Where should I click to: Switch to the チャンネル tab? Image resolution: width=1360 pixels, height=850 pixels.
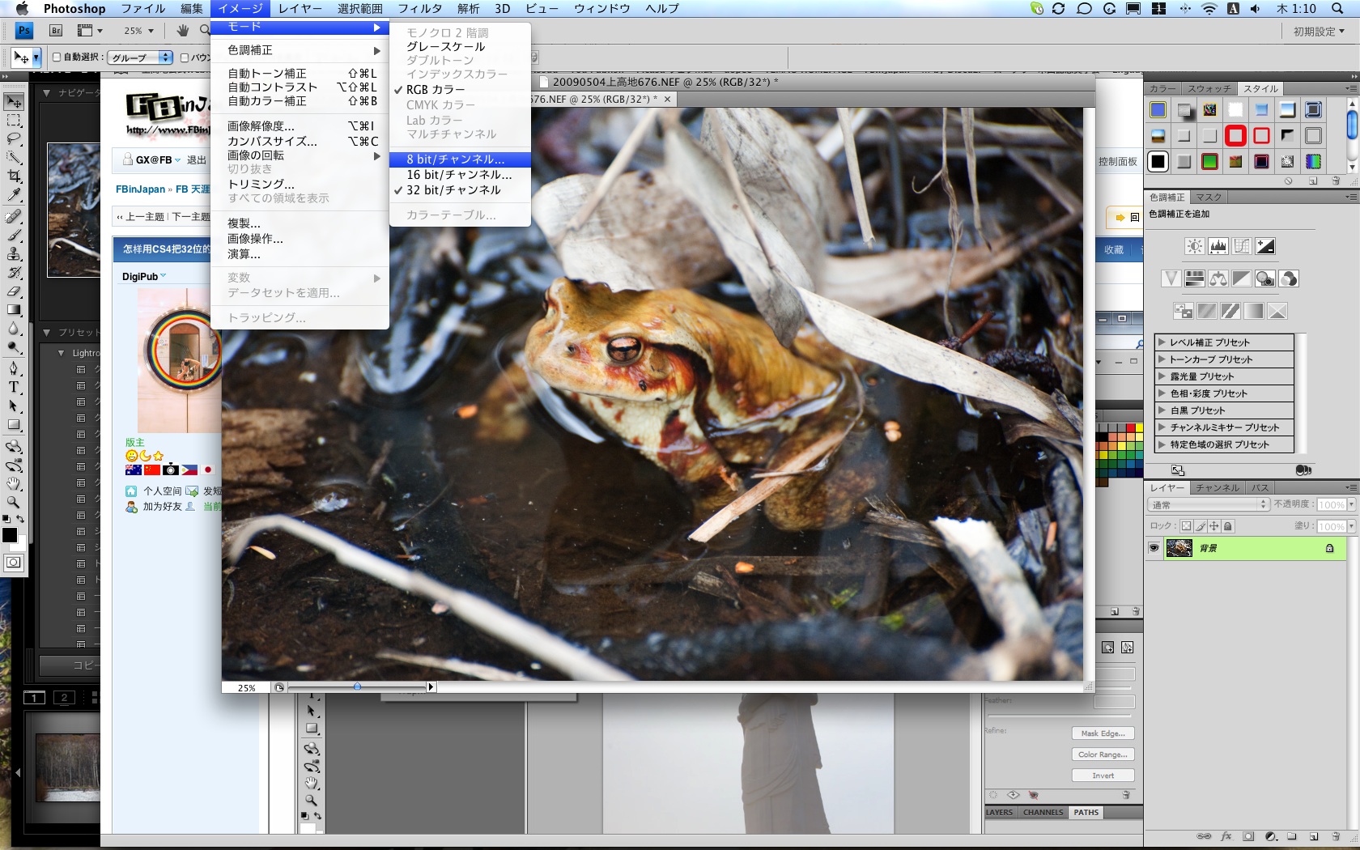(1218, 487)
